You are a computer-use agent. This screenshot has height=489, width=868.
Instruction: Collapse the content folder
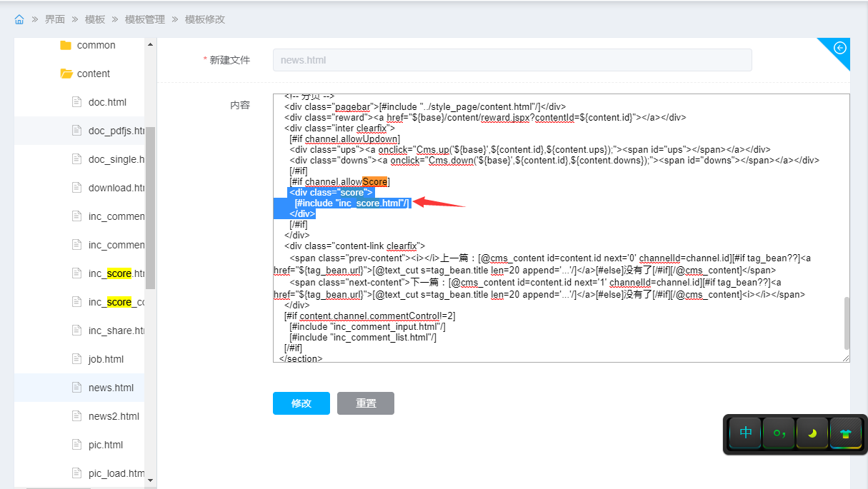pos(66,74)
